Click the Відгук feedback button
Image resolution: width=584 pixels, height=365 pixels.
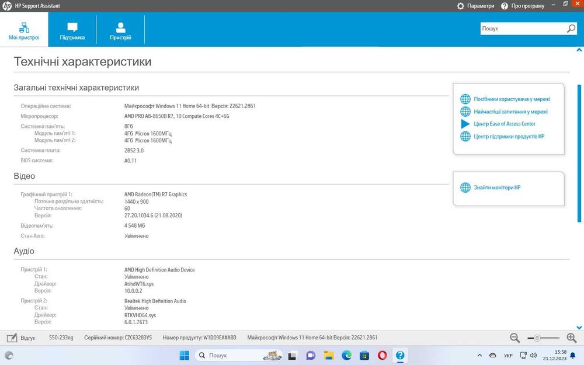[x=21, y=338]
